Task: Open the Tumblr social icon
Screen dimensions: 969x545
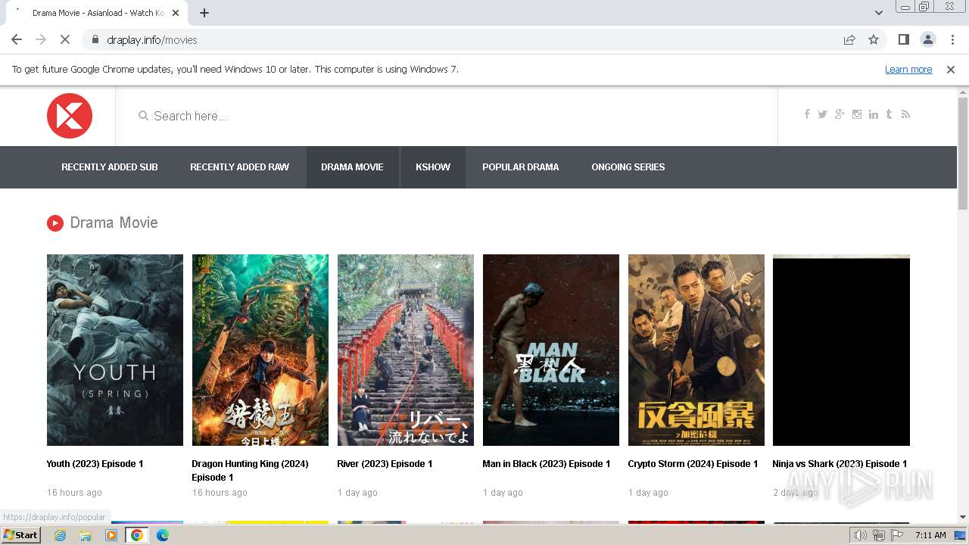Action: 889,114
